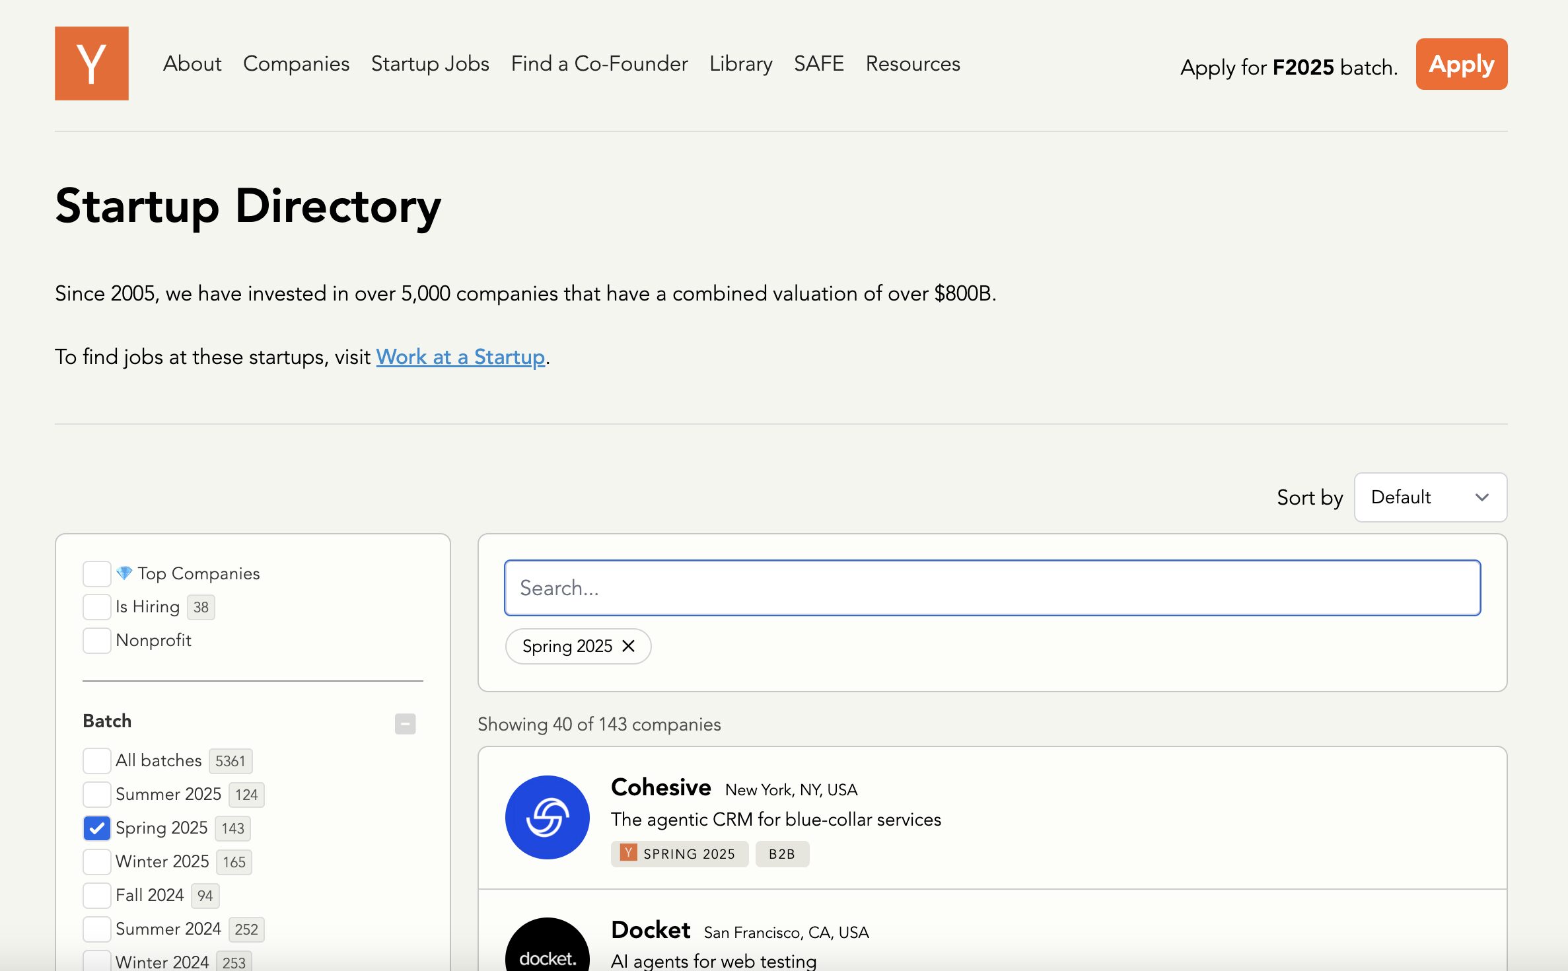The height and width of the screenshot is (971, 1568).
Task: Go to the Companies page
Action: pyautogui.click(x=296, y=63)
